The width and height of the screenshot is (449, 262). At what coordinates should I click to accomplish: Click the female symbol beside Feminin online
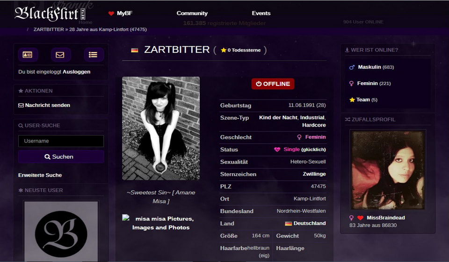click(x=351, y=84)
